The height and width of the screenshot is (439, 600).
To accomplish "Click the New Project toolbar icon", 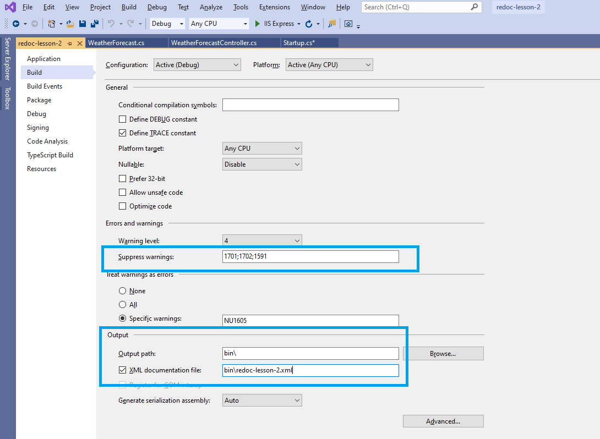I will pos(50,24).
